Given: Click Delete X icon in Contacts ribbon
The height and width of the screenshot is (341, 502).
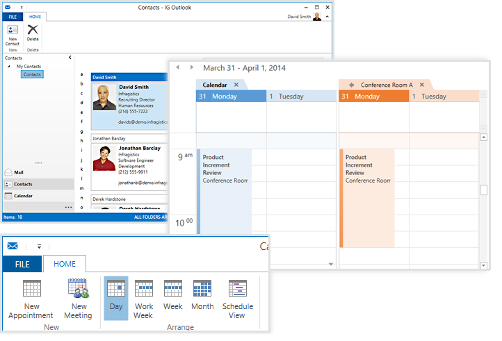Looking at the screenshot, I should [x=33, y=30].
